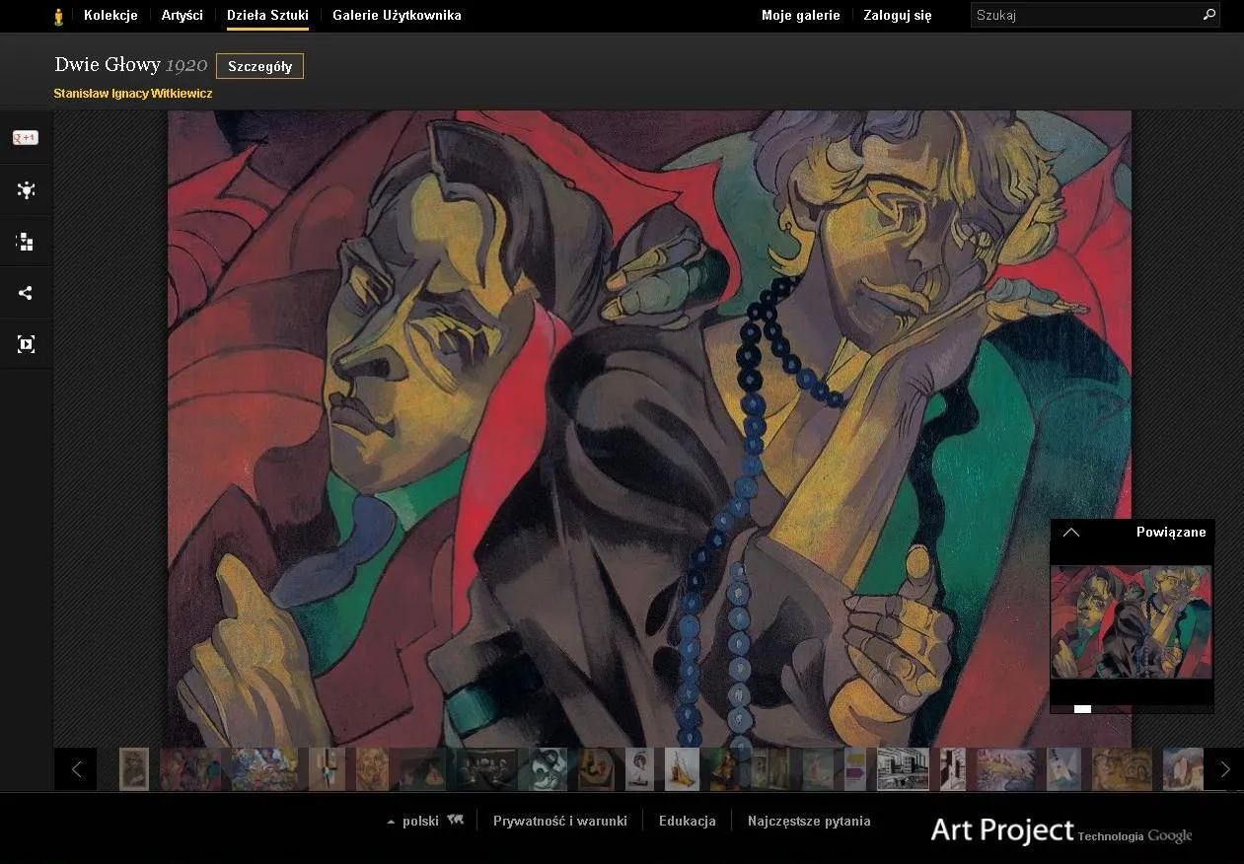Collapse the Powiązane panel with the chevron

pos(1071,533)
